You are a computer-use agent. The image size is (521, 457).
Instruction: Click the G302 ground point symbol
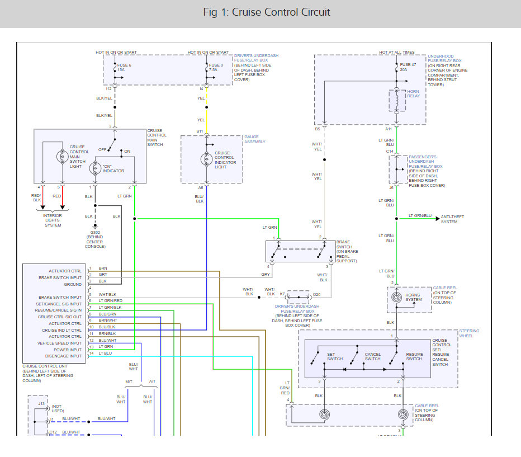(95, 226)
